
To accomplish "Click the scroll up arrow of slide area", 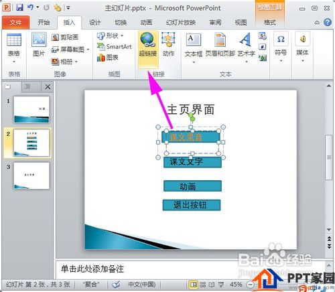I will [x=329, y=86].
